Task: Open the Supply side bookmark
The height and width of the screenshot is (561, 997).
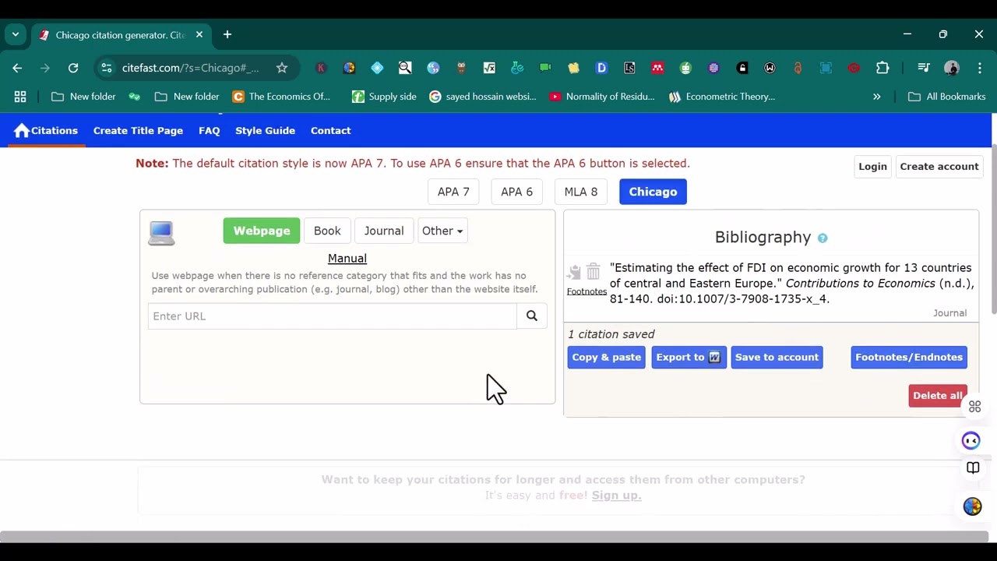Action: click(384, 97)
